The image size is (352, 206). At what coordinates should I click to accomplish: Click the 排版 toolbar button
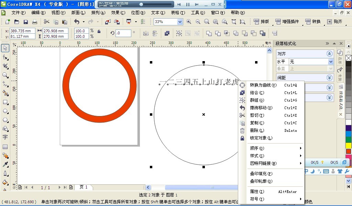tap(262, 22)
